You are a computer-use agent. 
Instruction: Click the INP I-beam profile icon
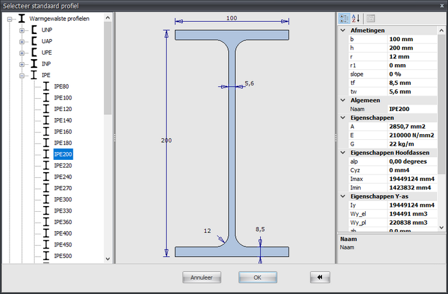34,64
